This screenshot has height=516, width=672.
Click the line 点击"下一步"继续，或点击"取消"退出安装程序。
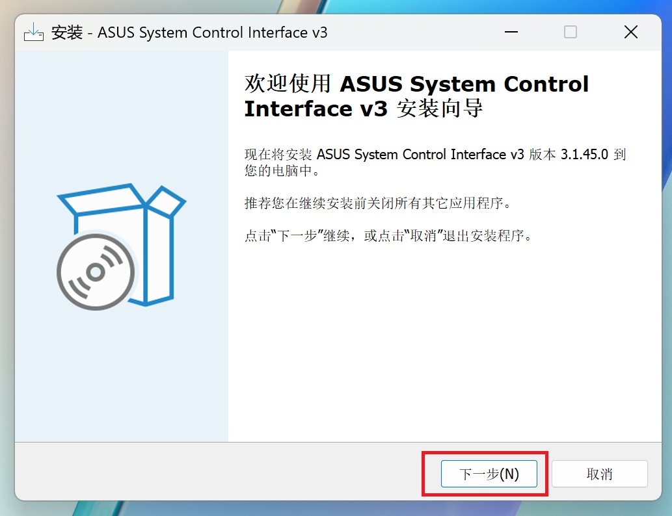[388, 235]
